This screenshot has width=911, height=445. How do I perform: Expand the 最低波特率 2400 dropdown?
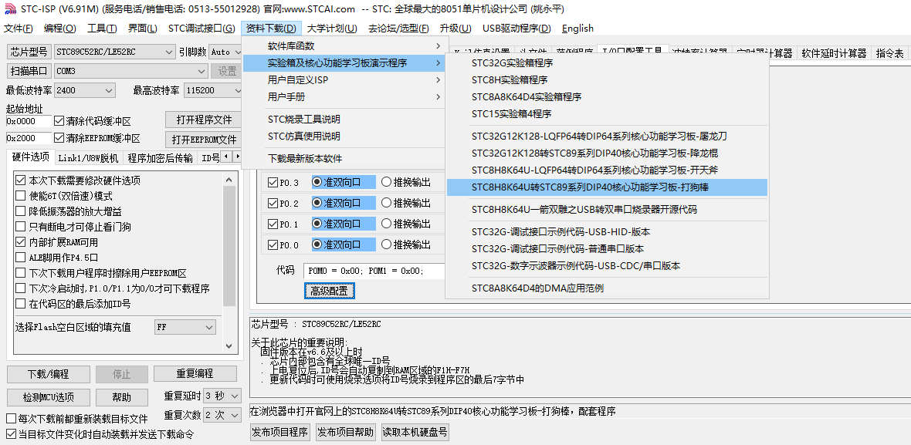coord(109,90)
